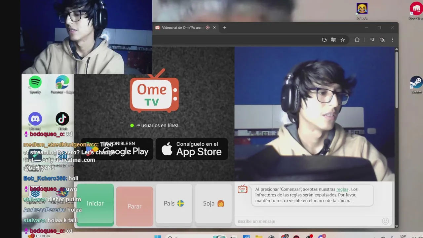
Task: Click chat message from Bob_Kchero369
Action: click(x=51, y=178)
